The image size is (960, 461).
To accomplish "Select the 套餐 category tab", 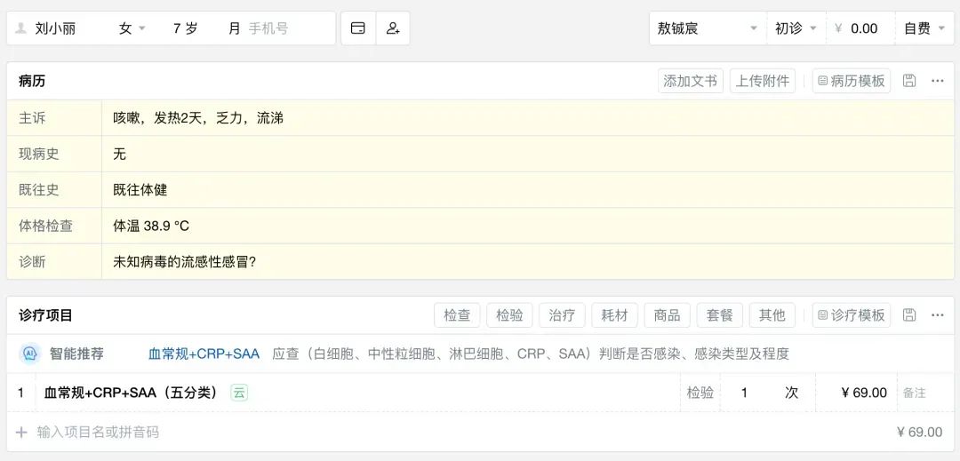I will click(x=720, y=315).
